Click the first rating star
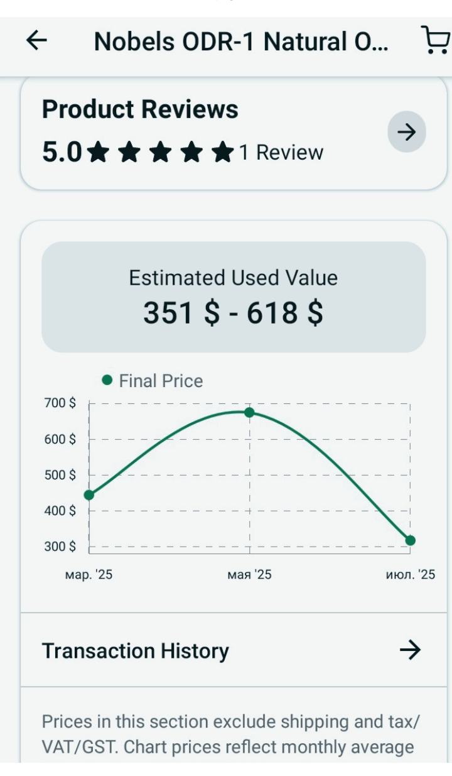This screenshot has height=776, width=452. [x=97, y=153]
